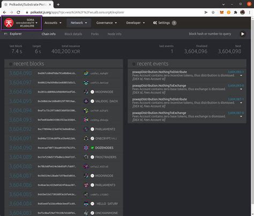Open the Accounts menu
This screenshot has width=254, height=216.
[53, 23]
